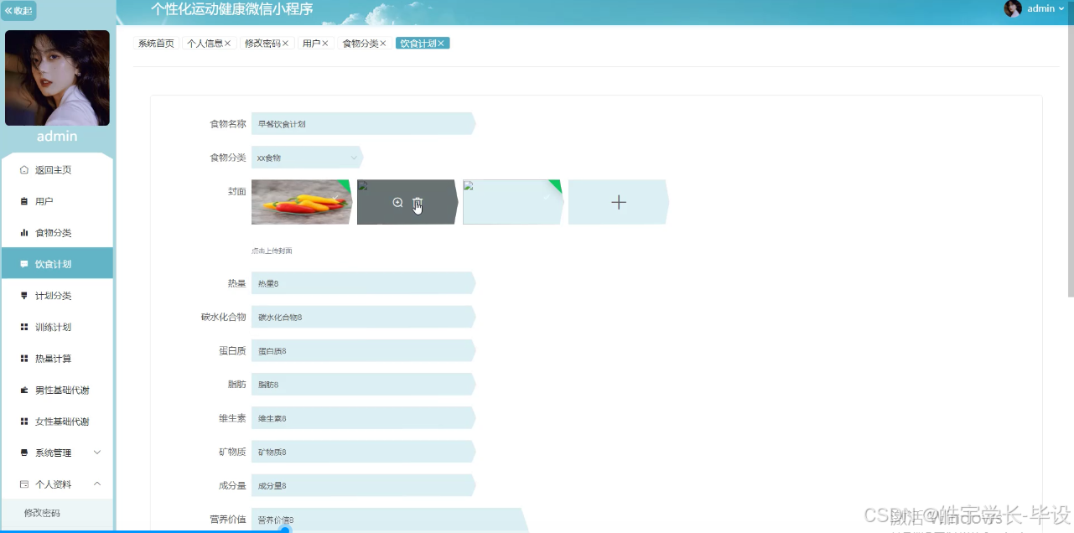This screenshot has height=533, width=1074.
Task: Focus the 矿物质 input field
Action: [x=363, y=452]
